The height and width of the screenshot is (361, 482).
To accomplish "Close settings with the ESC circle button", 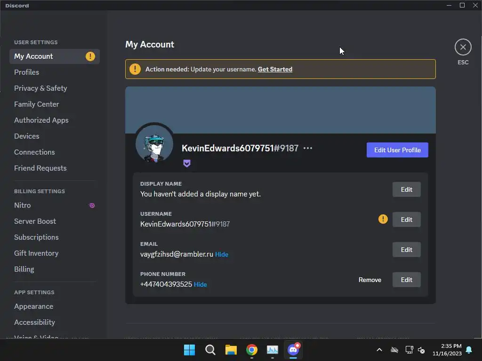I will pos(463,47).
